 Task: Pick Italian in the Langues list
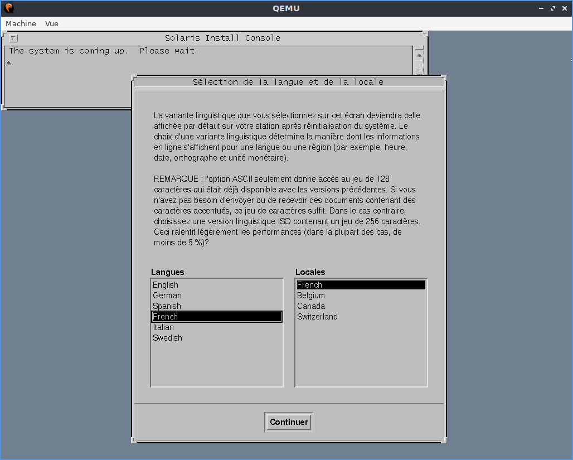[217, 327]
